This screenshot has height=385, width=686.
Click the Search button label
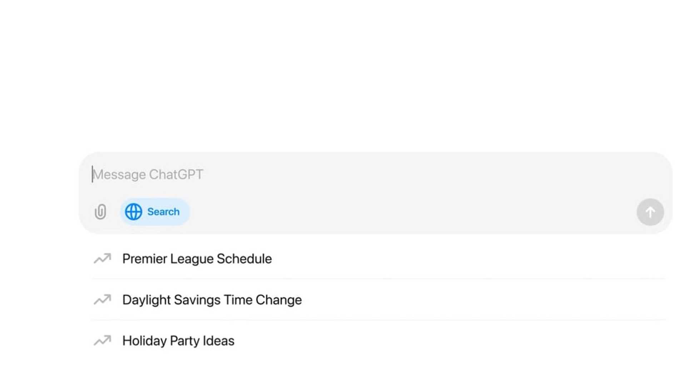[163, 211]
